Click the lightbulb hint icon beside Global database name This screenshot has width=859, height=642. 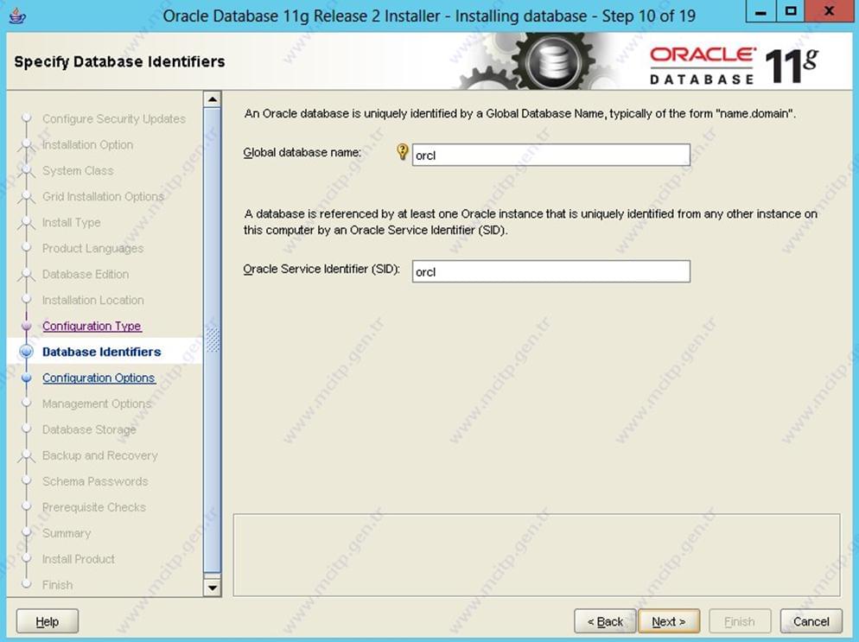click(x=402, y=152)
